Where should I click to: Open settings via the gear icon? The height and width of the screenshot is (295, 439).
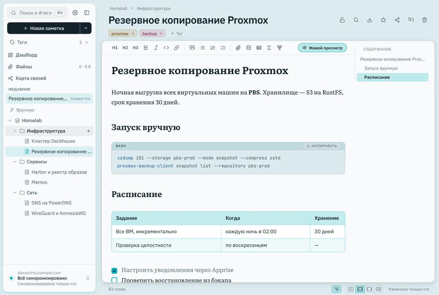pyautogui.click(x=75, y=13)
